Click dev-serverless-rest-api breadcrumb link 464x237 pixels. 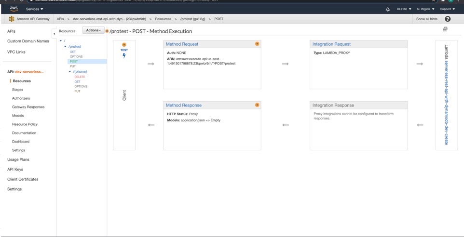[x=109, y=19]
